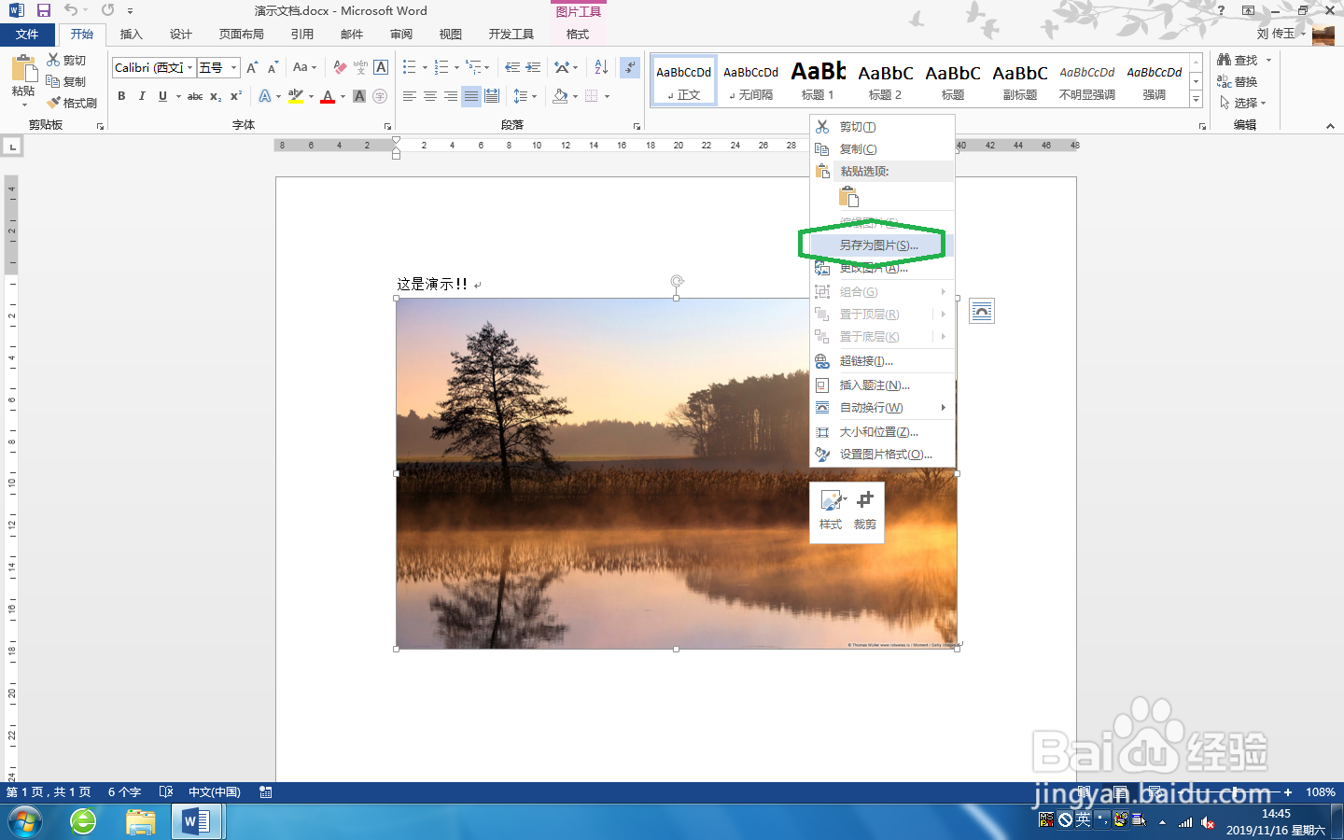
Task: Toggle show paragraph marks icon
Action: point(630,67)
